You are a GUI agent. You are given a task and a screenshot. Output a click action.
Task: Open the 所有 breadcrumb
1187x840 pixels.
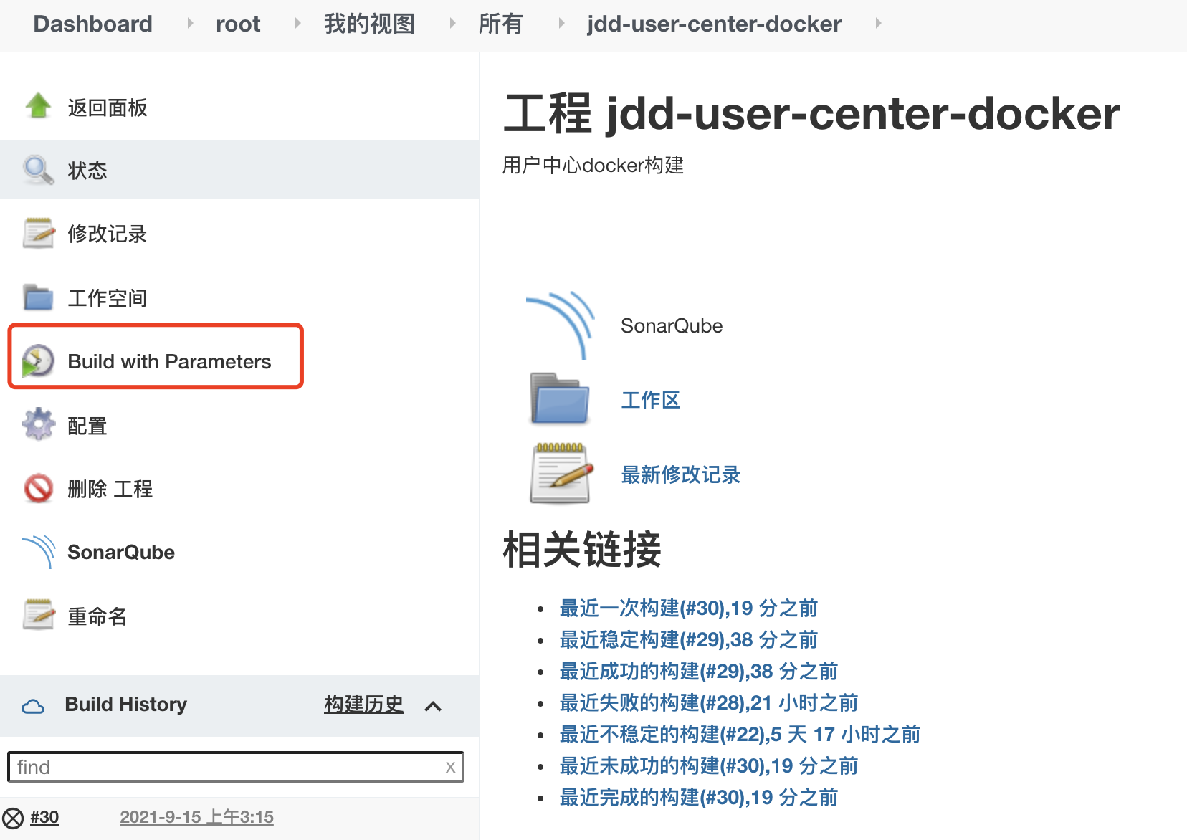[x=501, y=24]
